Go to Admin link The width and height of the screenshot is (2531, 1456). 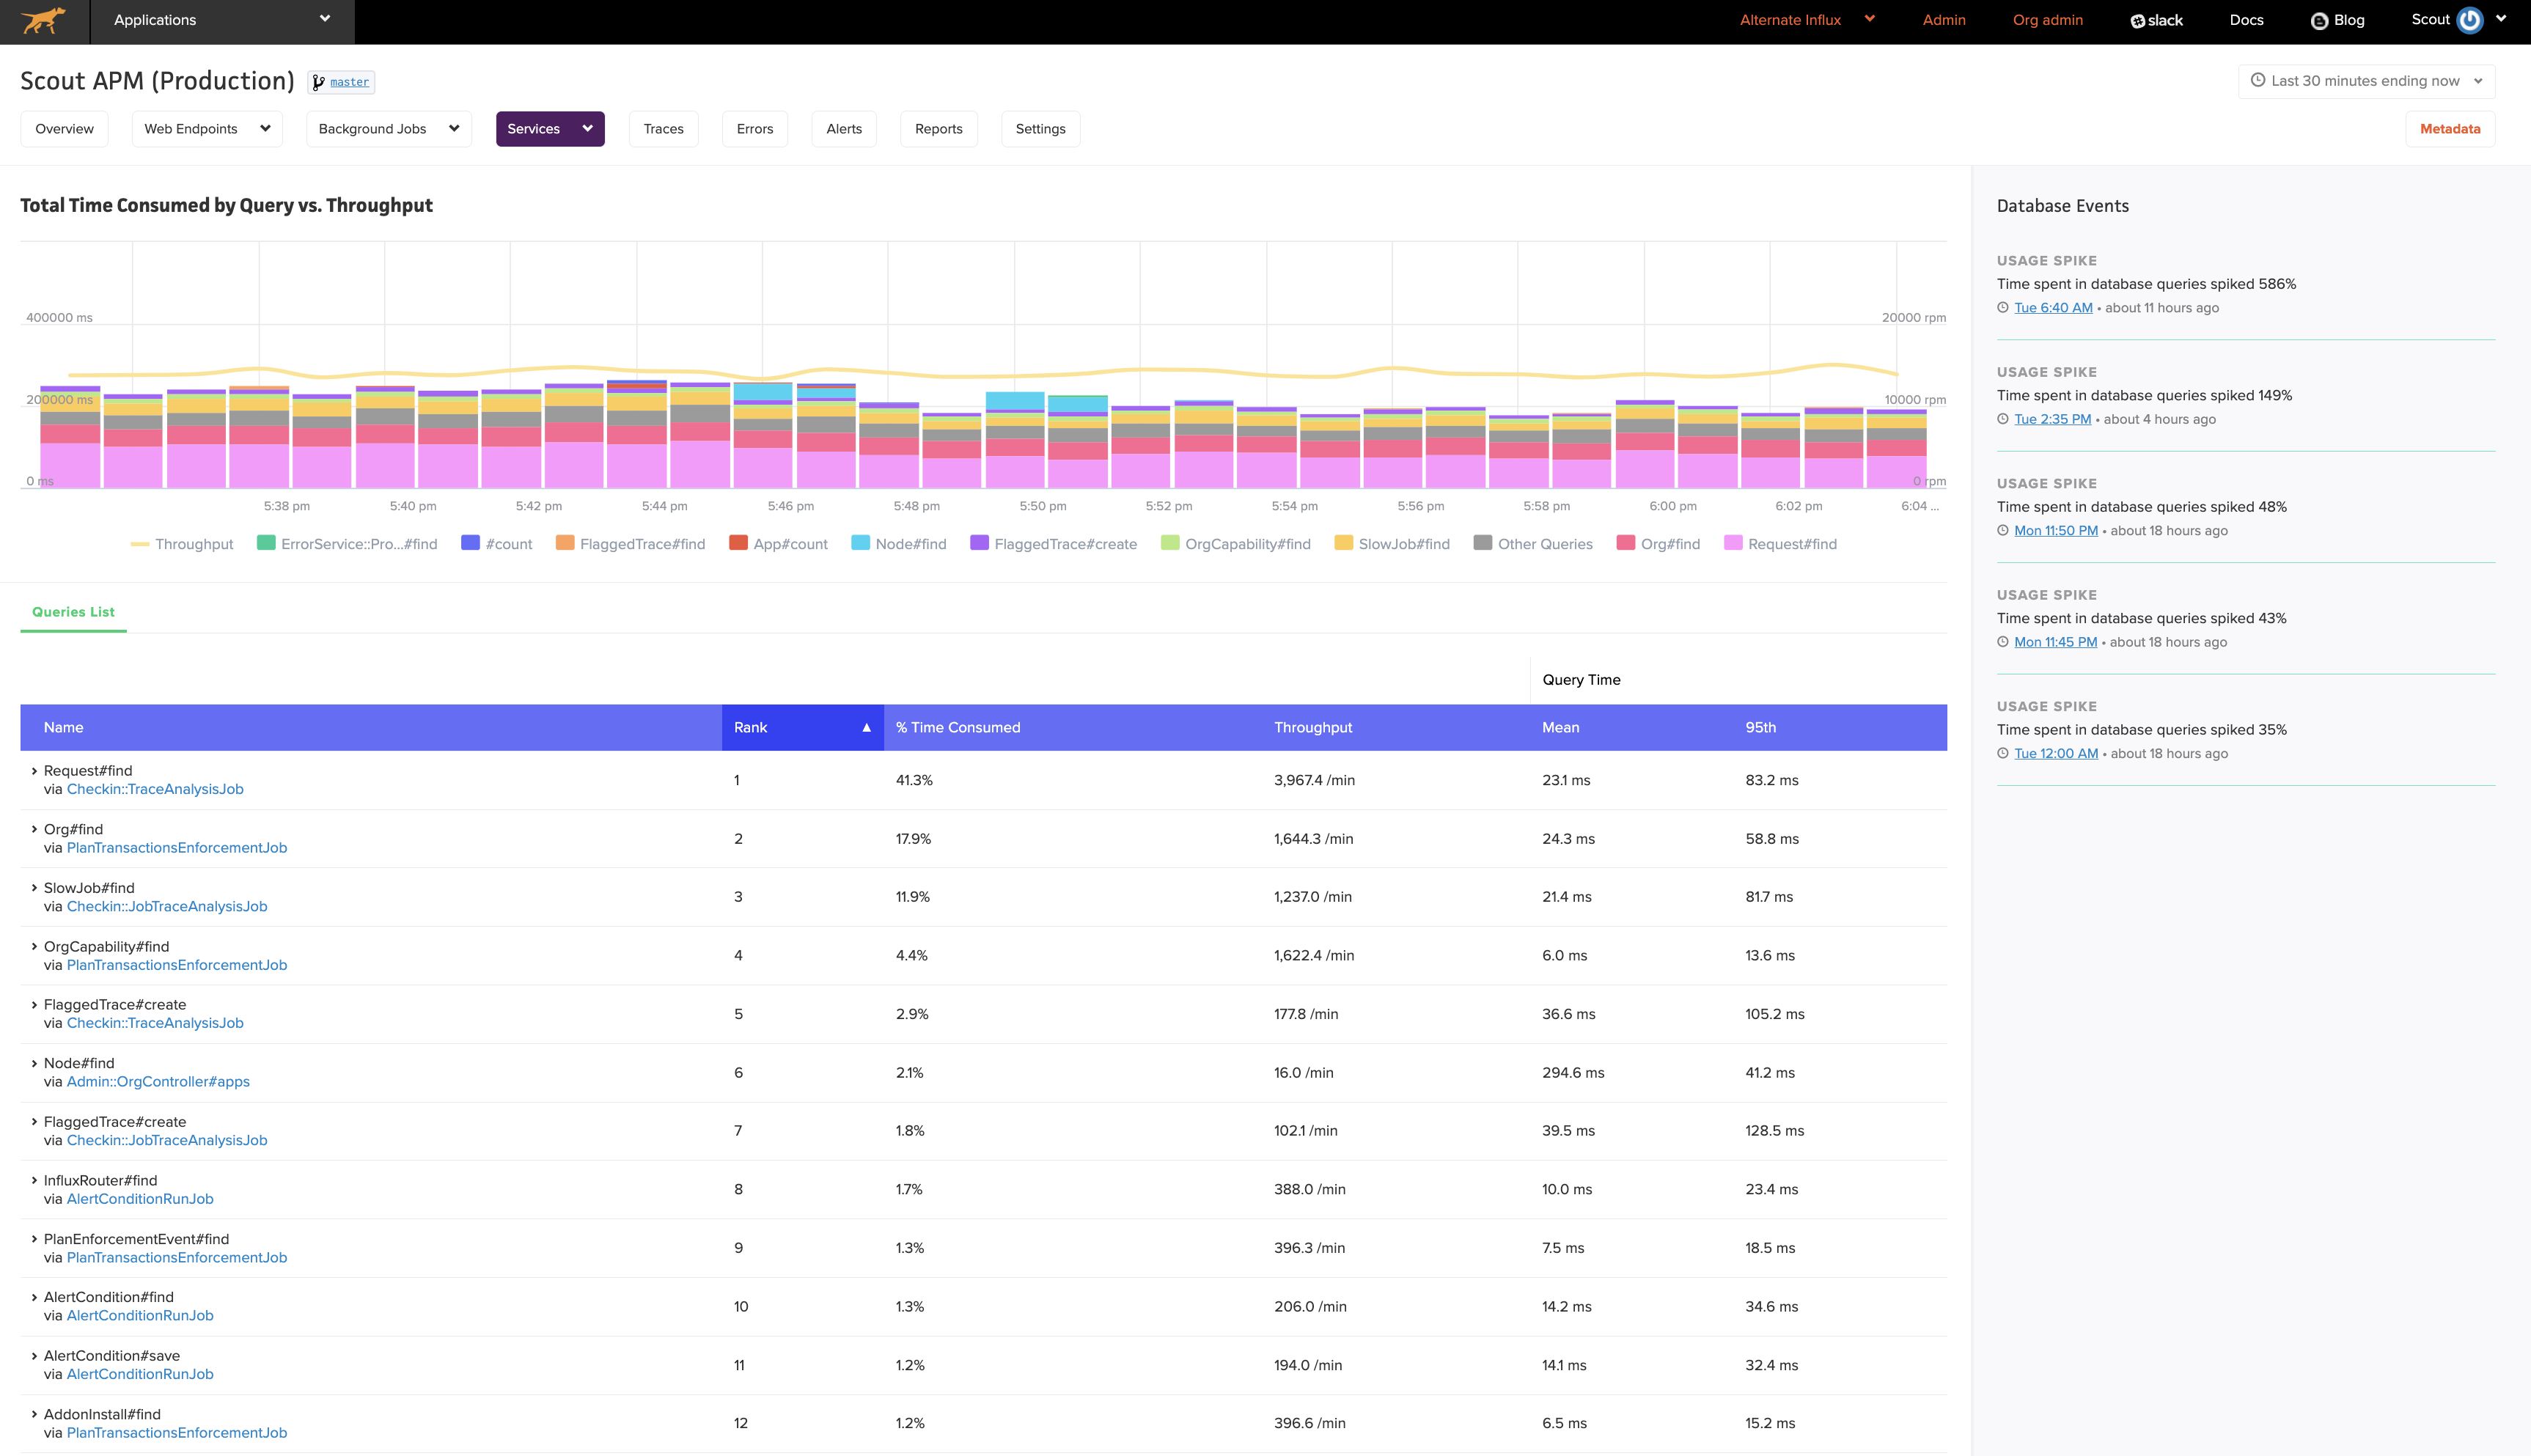pyautogui.click(x=1943, y=20)
